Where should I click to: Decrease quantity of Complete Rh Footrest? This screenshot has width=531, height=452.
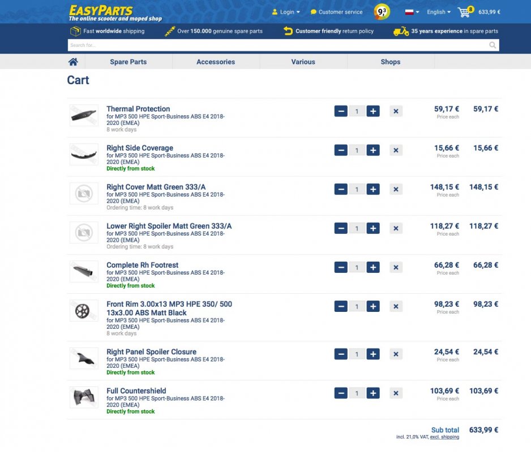tap(341, 267)
